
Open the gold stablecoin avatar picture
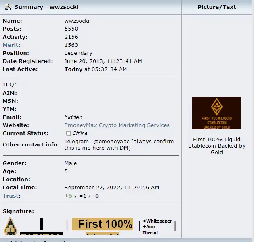(x=217, y=113)
